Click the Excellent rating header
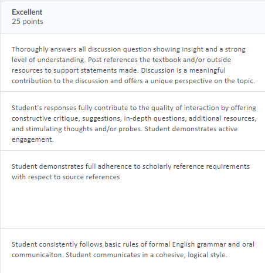This screenshot has height=273, width=265. (27, 12)
